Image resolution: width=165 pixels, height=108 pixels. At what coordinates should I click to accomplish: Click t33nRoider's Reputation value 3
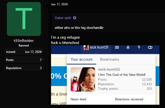pos(41,68)
